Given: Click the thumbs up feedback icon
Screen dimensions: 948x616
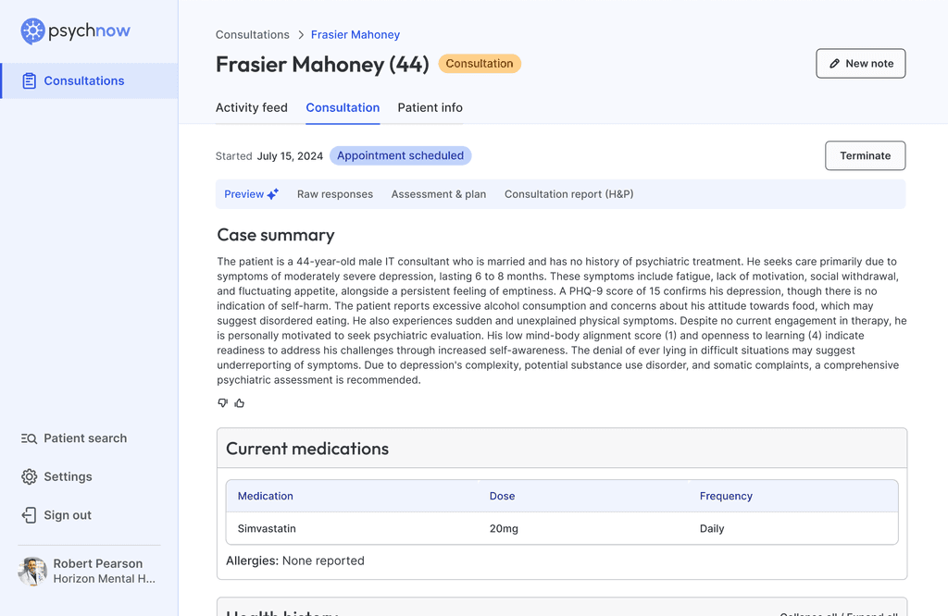Looking at the screenshot, I should tap(240, 403).
